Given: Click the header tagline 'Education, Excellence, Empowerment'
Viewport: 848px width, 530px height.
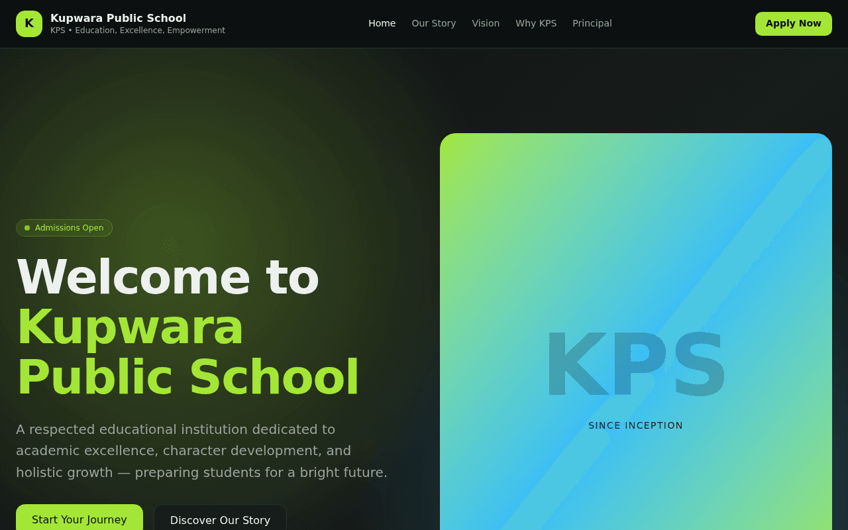Looking at the screenshot, I should [150, 30].
